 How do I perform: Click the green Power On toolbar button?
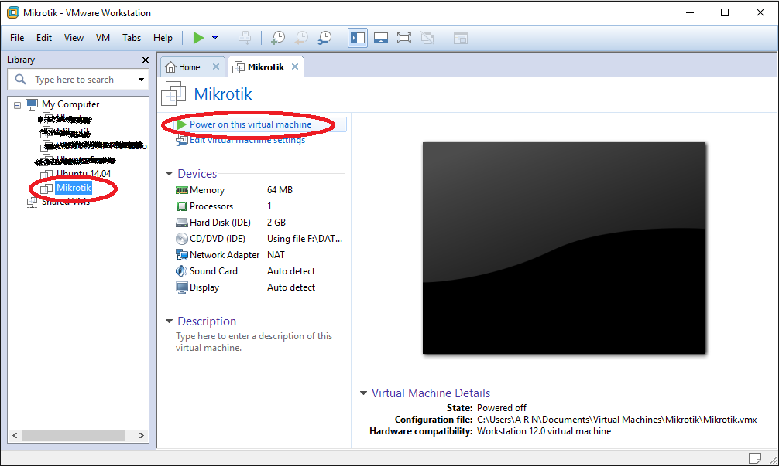pos(198,38)
